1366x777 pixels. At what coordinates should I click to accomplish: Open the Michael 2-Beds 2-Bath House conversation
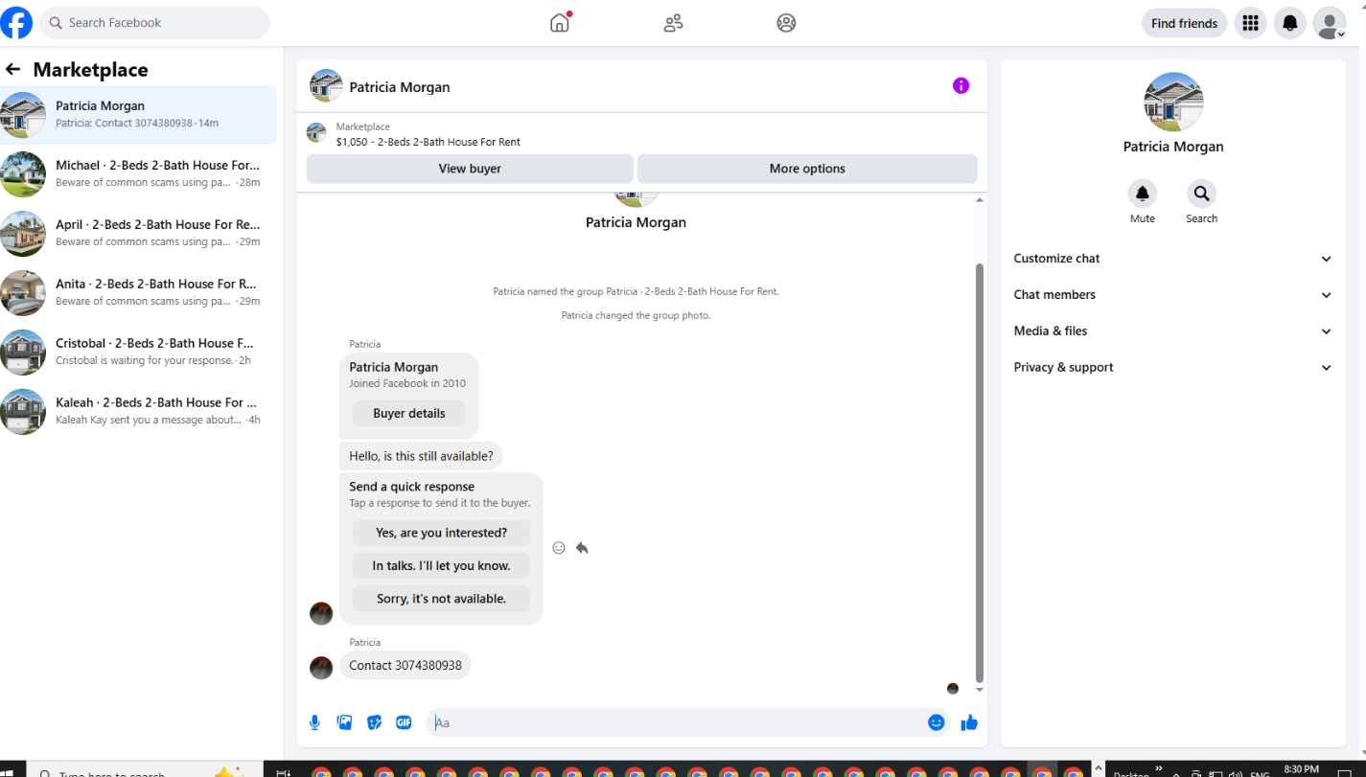[138, 174]
